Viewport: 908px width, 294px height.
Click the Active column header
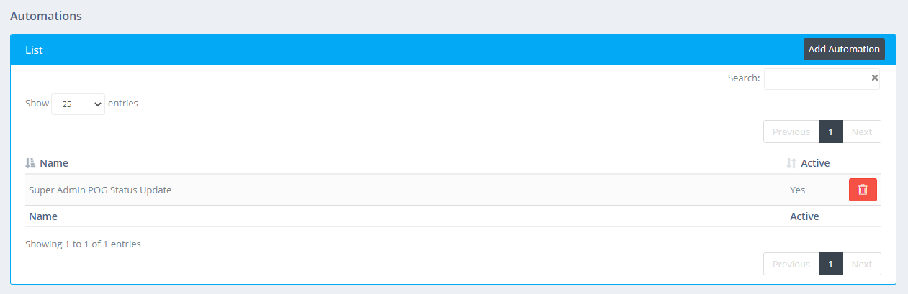pos(815,163)
